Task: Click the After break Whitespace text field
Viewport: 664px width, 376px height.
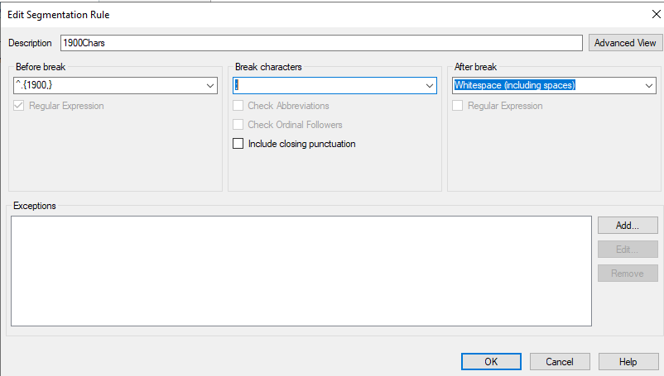Action: 546,85
